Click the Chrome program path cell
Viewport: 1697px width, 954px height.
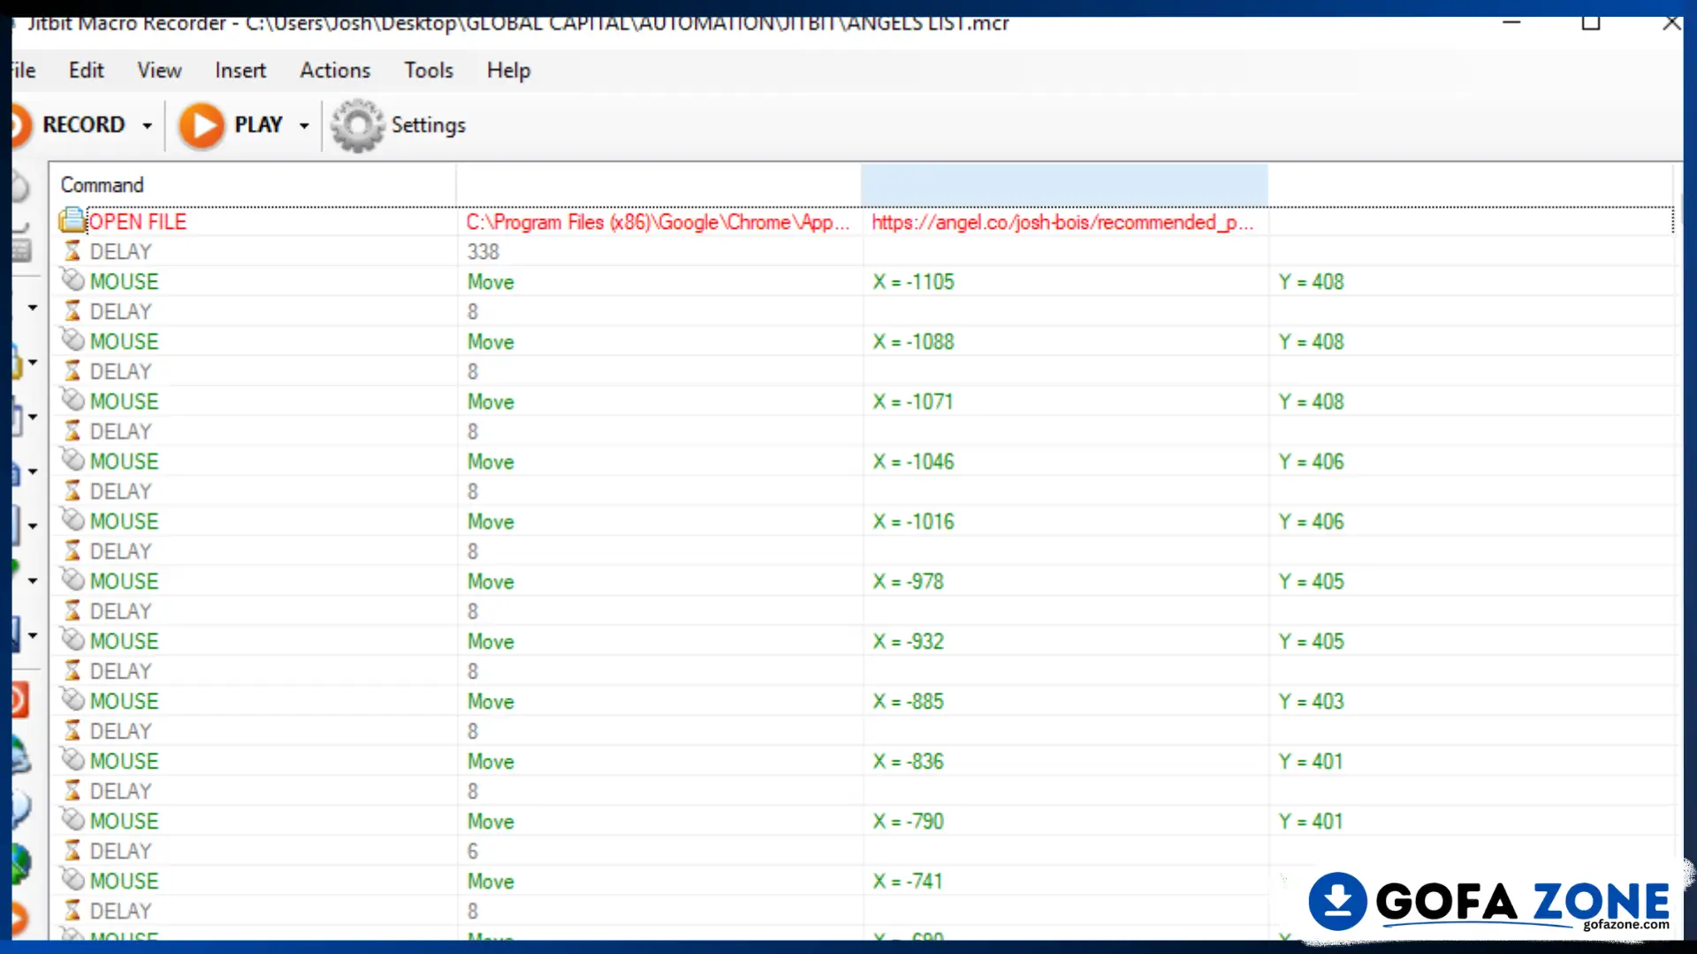coord(658,222)
